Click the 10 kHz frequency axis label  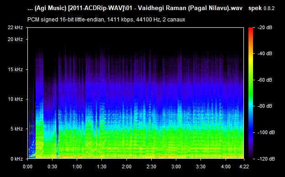tap(15, 99)
